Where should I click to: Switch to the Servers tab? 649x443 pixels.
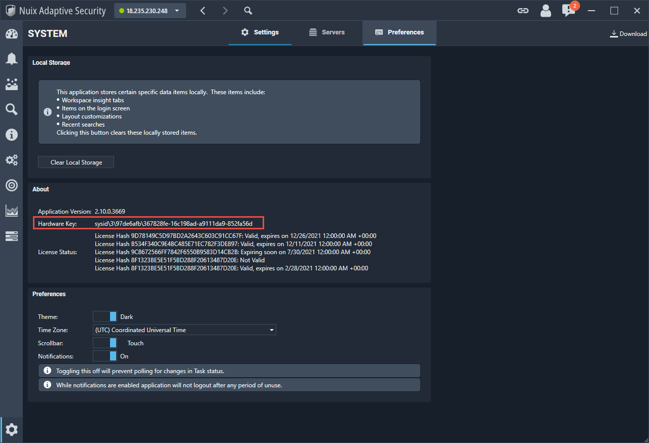[327, 32]
